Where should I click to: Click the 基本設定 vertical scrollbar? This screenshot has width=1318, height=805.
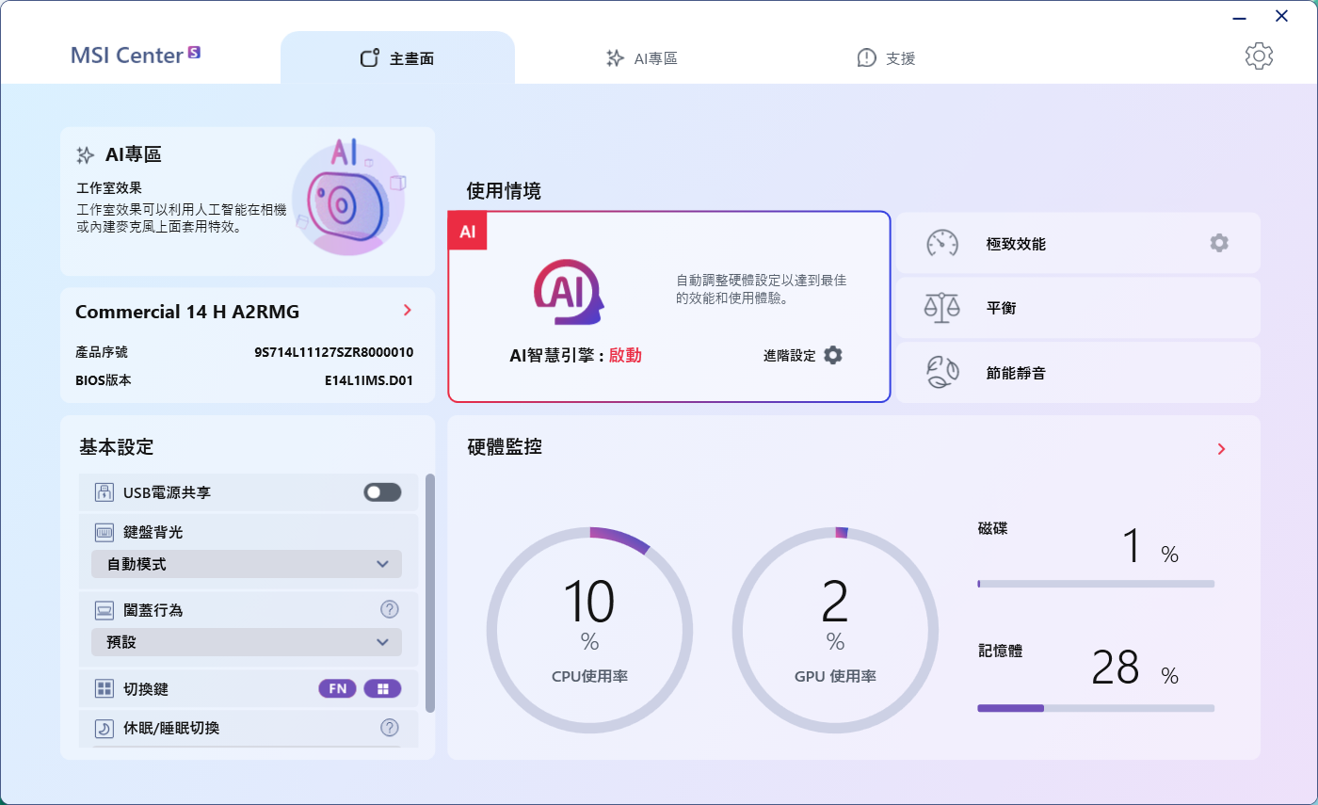tap(430, 593)
